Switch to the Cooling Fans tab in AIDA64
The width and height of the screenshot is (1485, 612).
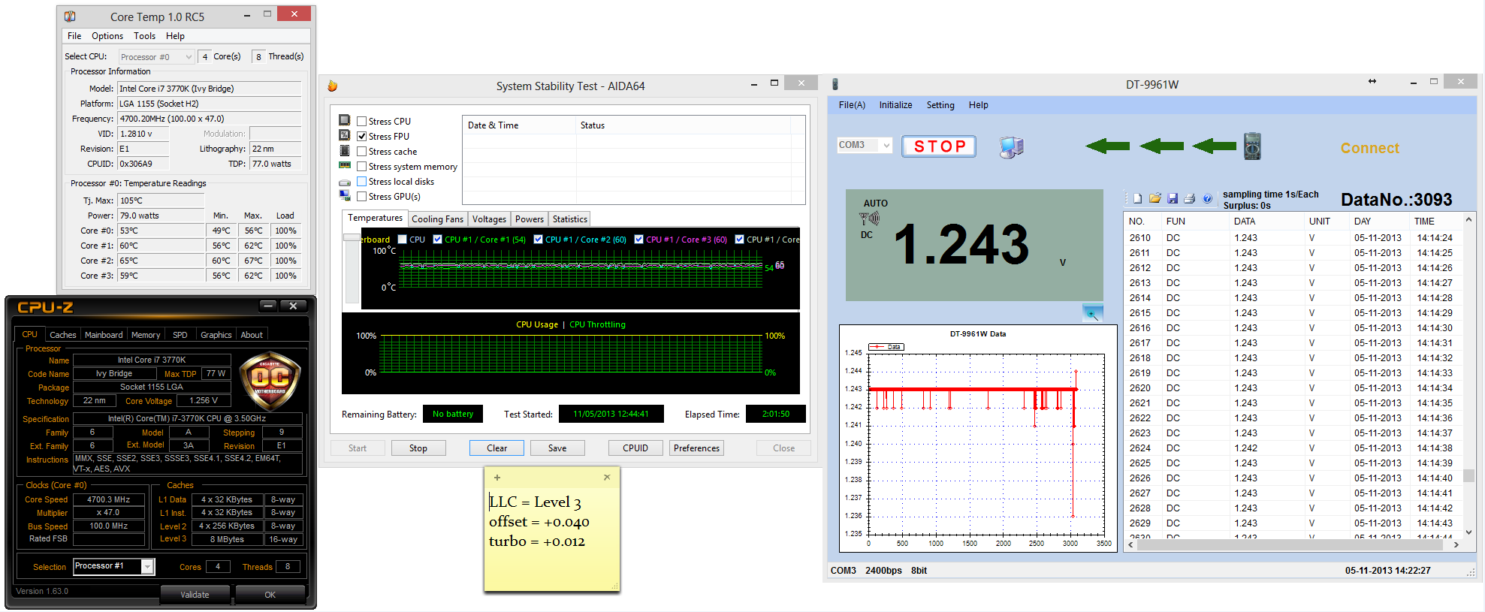pos(438,219)
